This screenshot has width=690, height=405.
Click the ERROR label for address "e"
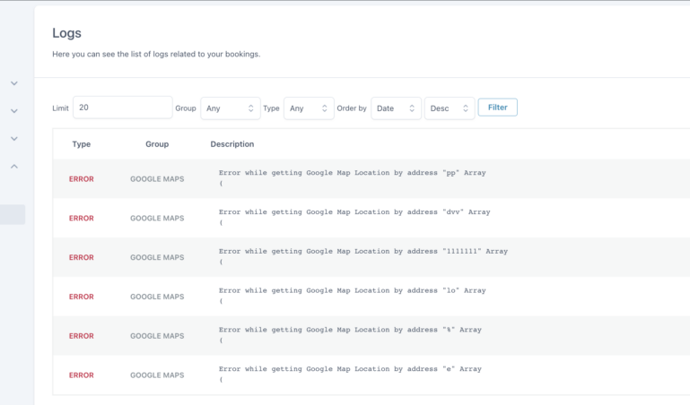[81, 375]
